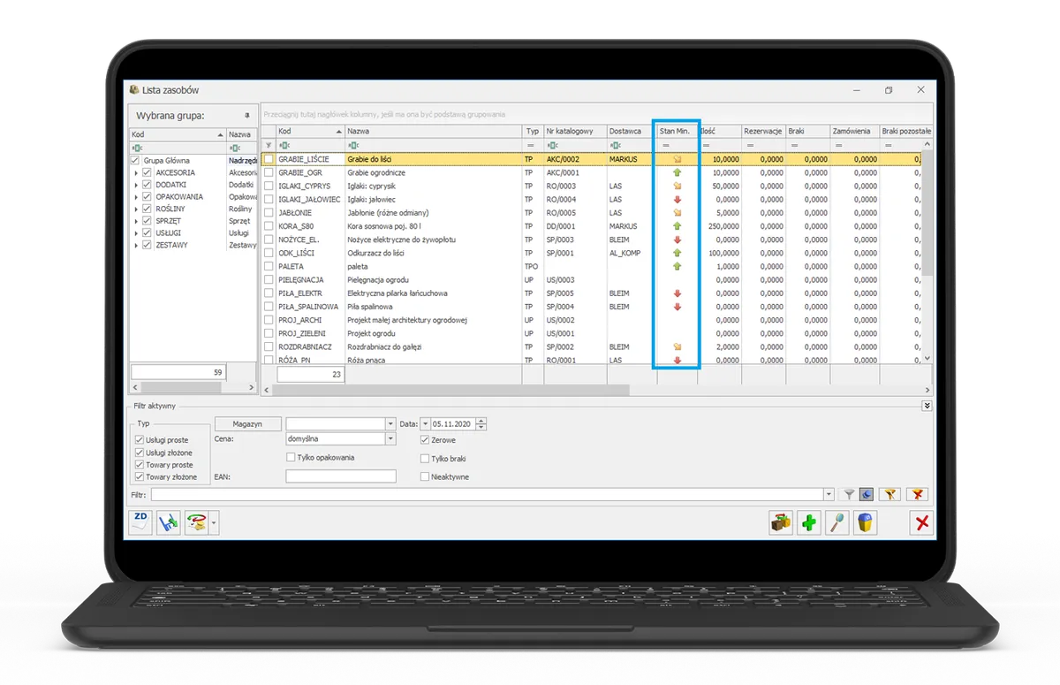Enable Tylko braki checkbox
Screen dimensions: 1060x685
(x=425, y=459)
